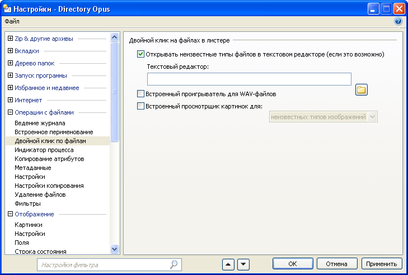The height and width of the screenshot is (275, 408).
Task: Close the Настройки window
Action: coord(399,9)
